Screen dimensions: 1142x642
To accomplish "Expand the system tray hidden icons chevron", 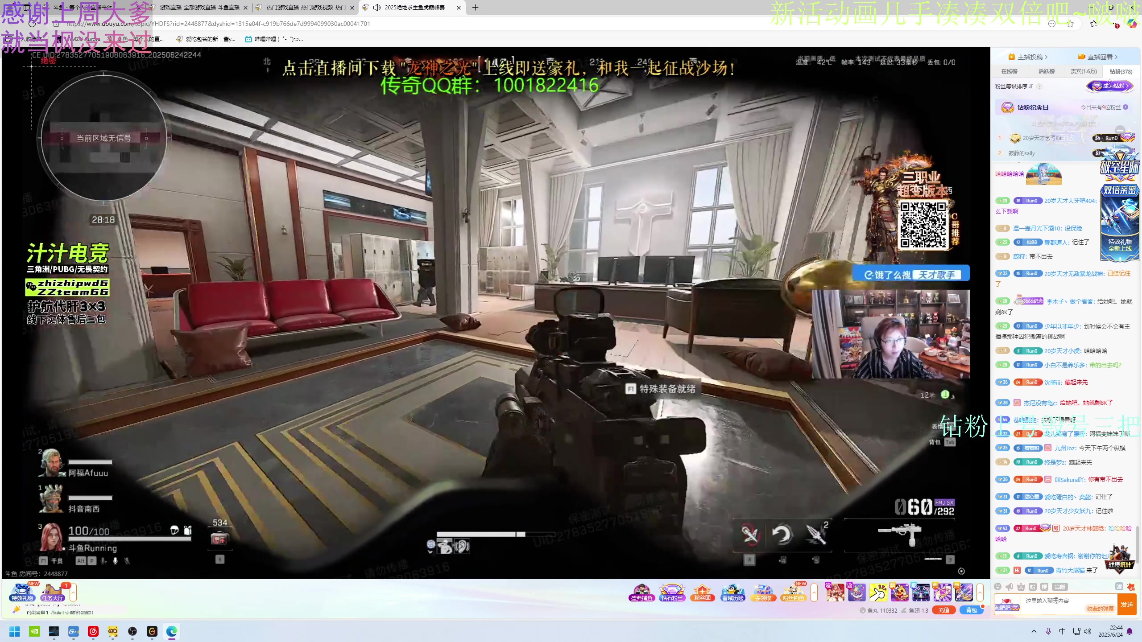I will tap(1034, 631).
